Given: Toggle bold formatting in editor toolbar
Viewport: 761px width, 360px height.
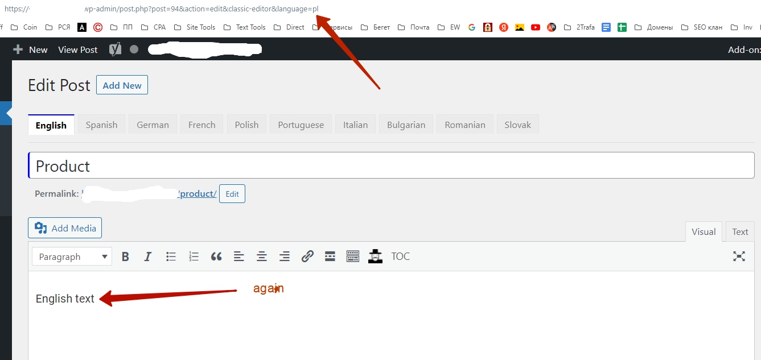Looking at the screenshot, I should click(125, 256).
